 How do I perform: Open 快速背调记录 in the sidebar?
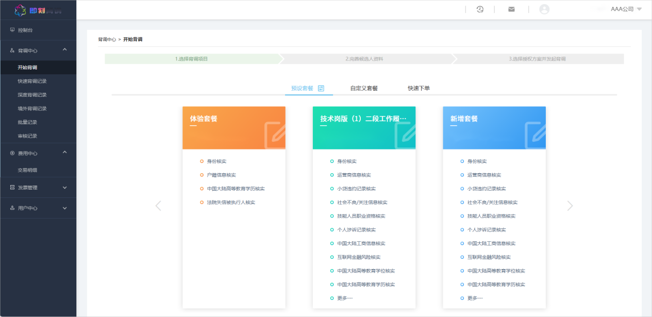32,81
